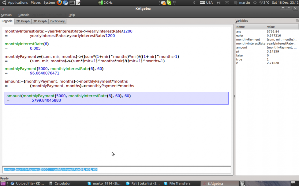Select the euler variable row
Image resolution: width=299 pixels, height=186 pixels.
pyautogui.click(x=267, y=36)
